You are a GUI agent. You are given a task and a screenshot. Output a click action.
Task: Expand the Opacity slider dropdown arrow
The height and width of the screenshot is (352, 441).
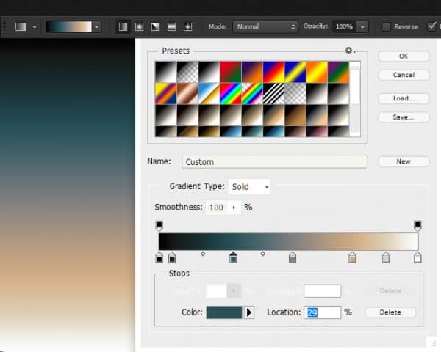(x=363, y=26)
